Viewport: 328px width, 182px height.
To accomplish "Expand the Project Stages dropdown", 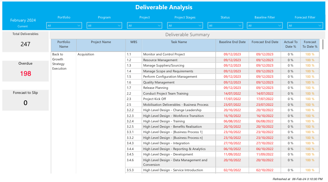I will point(185,25).
